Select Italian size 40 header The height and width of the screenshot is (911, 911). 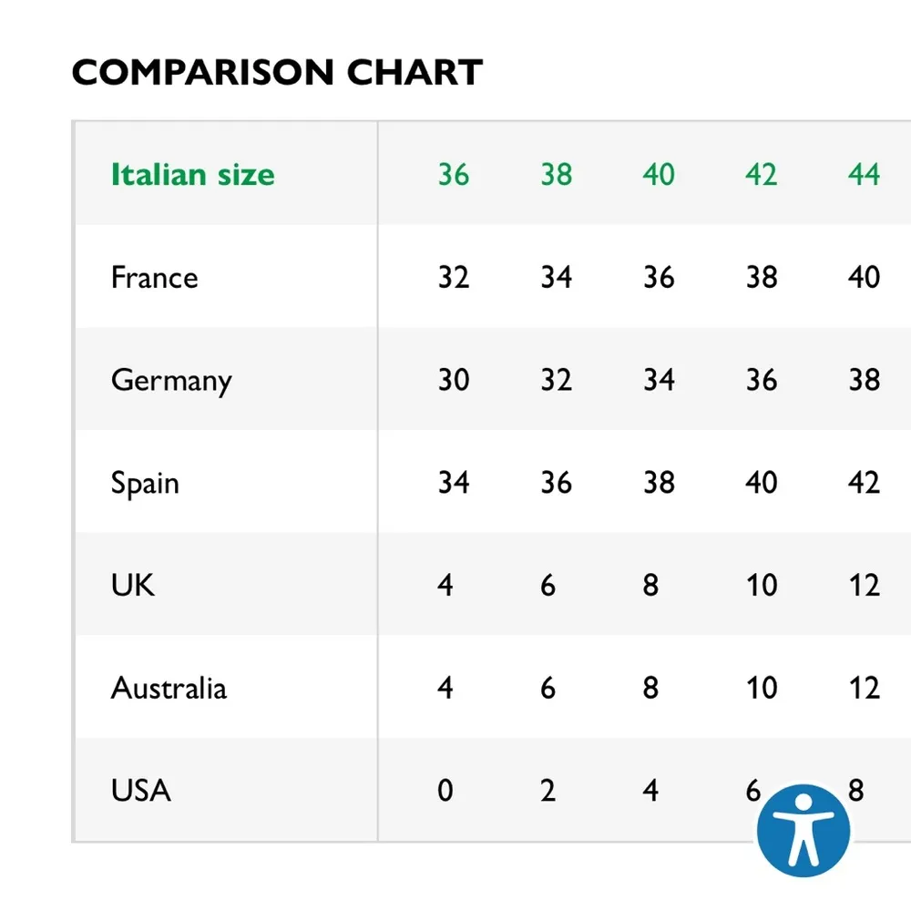point(659,174)
